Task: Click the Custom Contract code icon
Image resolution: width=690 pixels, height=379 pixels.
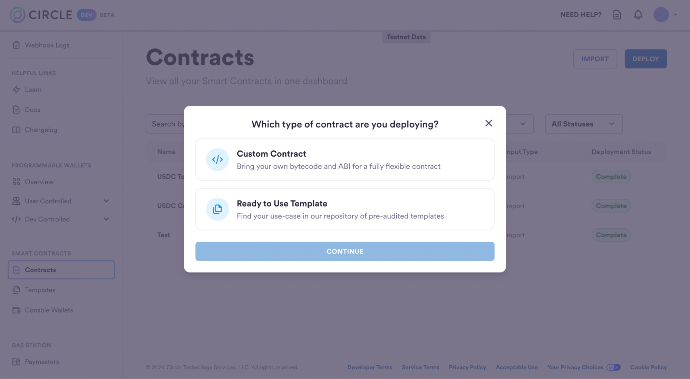Action: coord(217,160)
